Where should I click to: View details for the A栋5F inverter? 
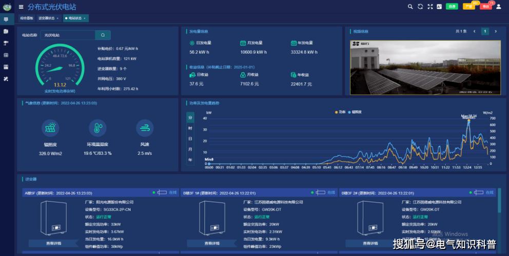point(53,243)
